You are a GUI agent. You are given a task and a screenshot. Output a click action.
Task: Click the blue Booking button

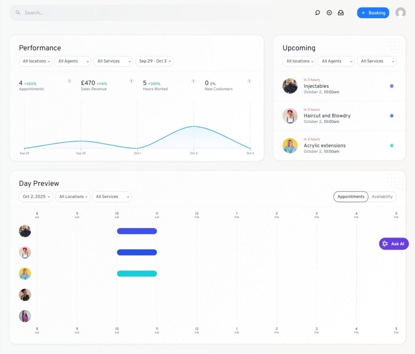tap(373, 13)
